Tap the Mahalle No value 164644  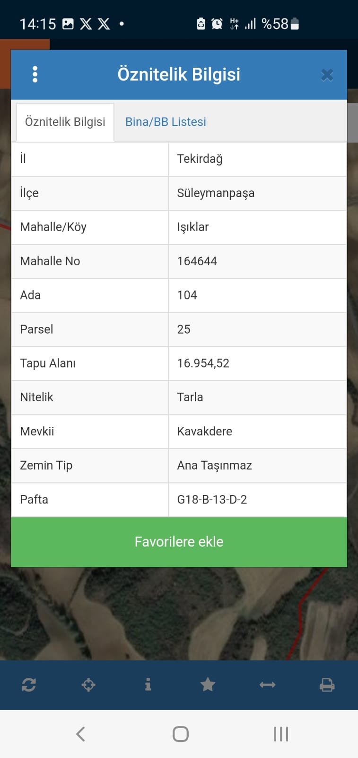[197, 261]
